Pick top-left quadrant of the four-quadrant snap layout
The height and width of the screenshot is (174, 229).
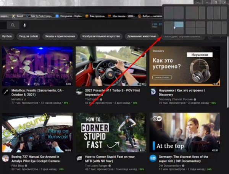pyautogui.click(x=190, y=24)
